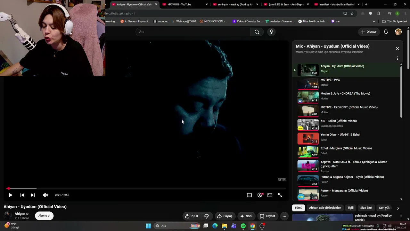
Task: Open the Tüm Yer İşaretleri folder
Action: point(394,21)
